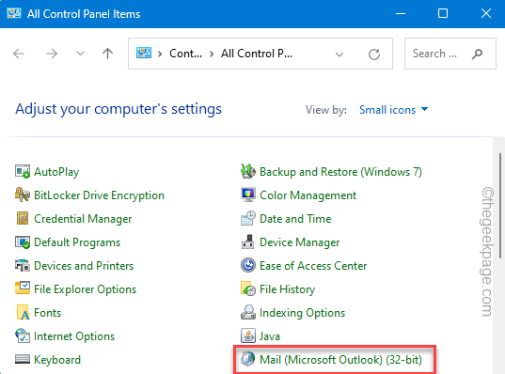Open the View by Small icons dropdown
Image resolution: width=505 pixels, height=374 pixels.
point(394,110)
